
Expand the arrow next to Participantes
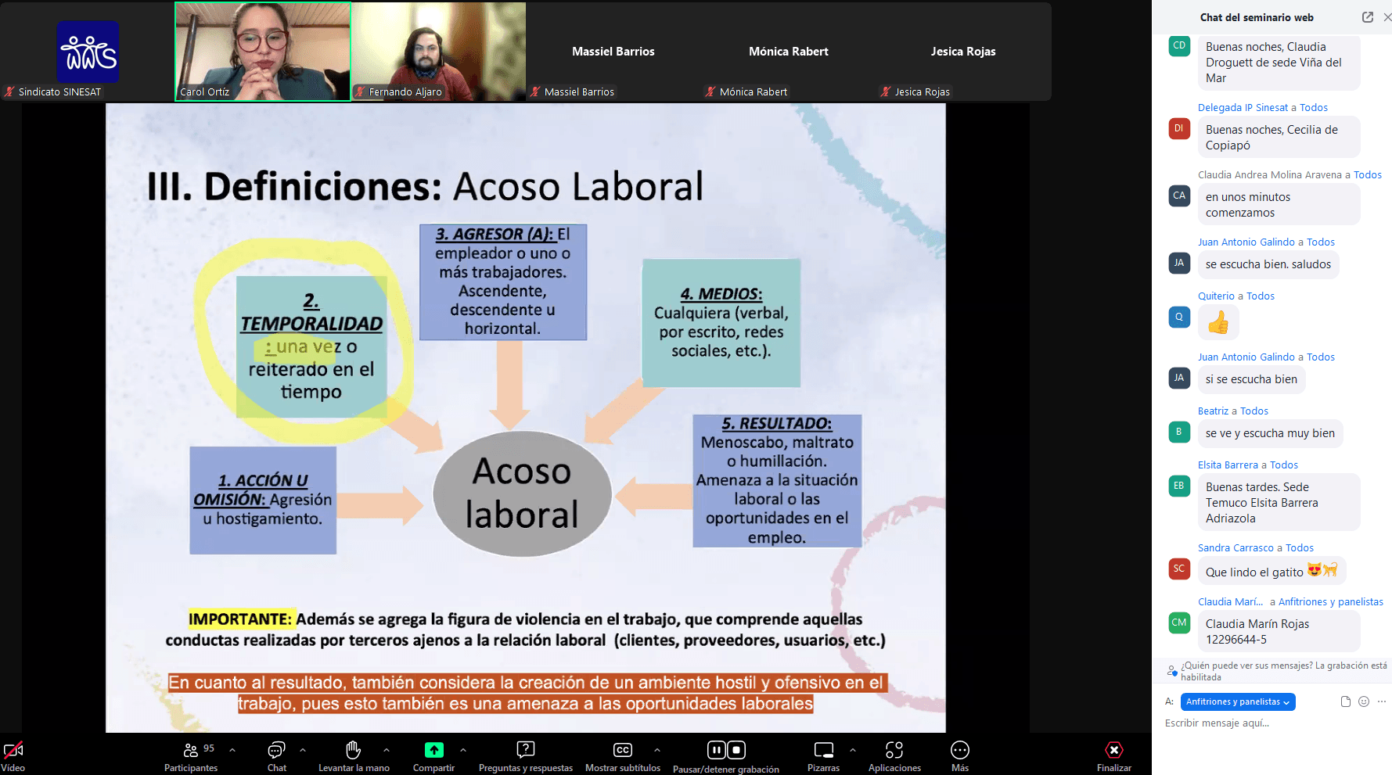click(232, 750)
